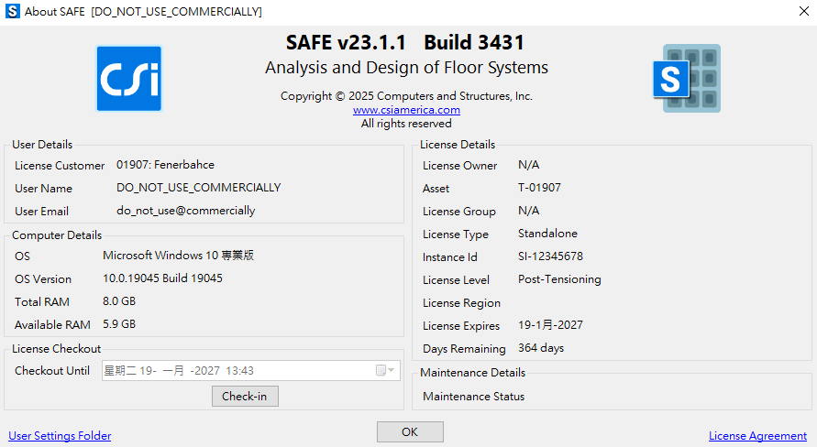Click the License Region label
Image resolution: width=817 pixels, height=447 pixels.
point(461,303)
